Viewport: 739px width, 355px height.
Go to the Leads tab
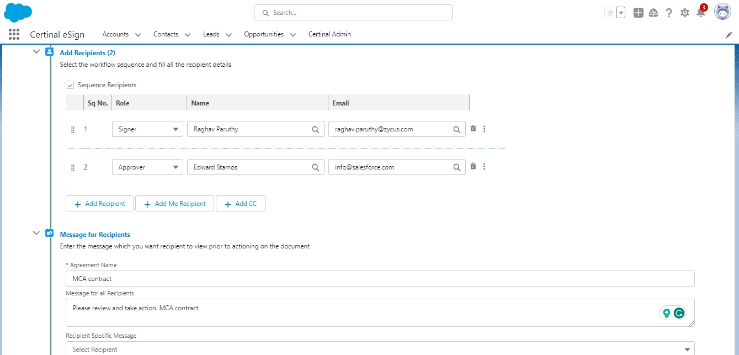[211, 34]
